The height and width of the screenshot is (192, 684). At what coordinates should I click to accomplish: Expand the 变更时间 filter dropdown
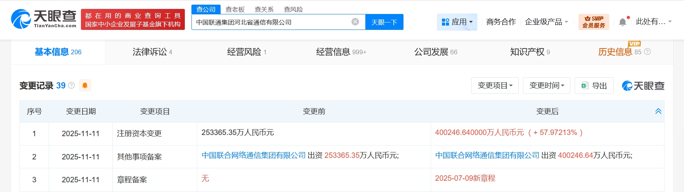(546, 85)
